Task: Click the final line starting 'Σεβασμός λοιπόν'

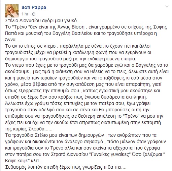Action: pos(66,167)
